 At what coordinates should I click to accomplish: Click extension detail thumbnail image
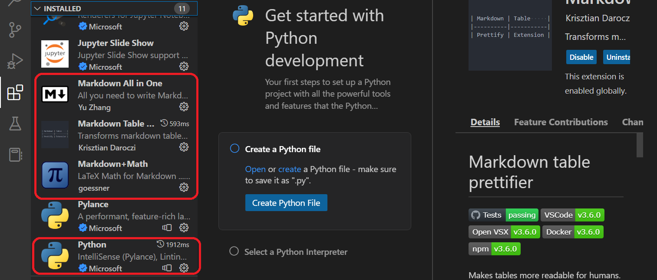point(510,35)
